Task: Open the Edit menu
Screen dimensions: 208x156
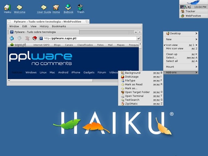Action: pos(25,26)
